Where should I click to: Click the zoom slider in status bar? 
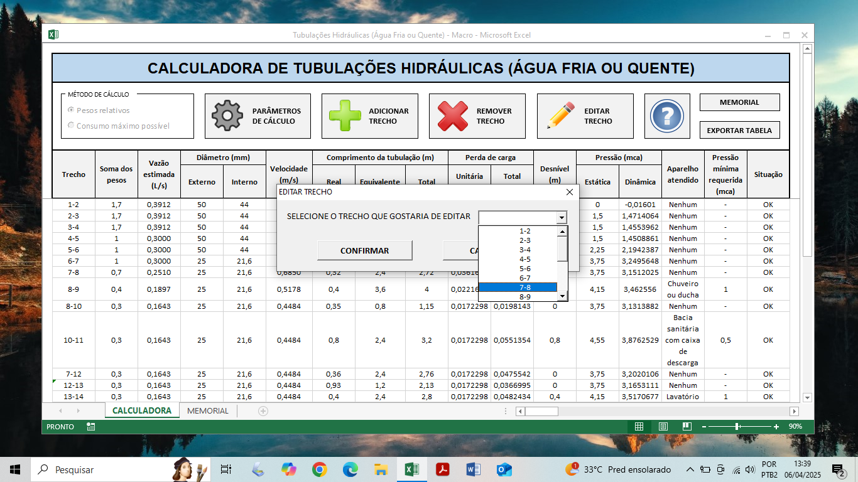click(x=737, y=427)
